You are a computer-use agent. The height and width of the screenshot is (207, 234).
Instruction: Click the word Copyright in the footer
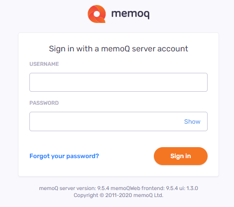86,195
